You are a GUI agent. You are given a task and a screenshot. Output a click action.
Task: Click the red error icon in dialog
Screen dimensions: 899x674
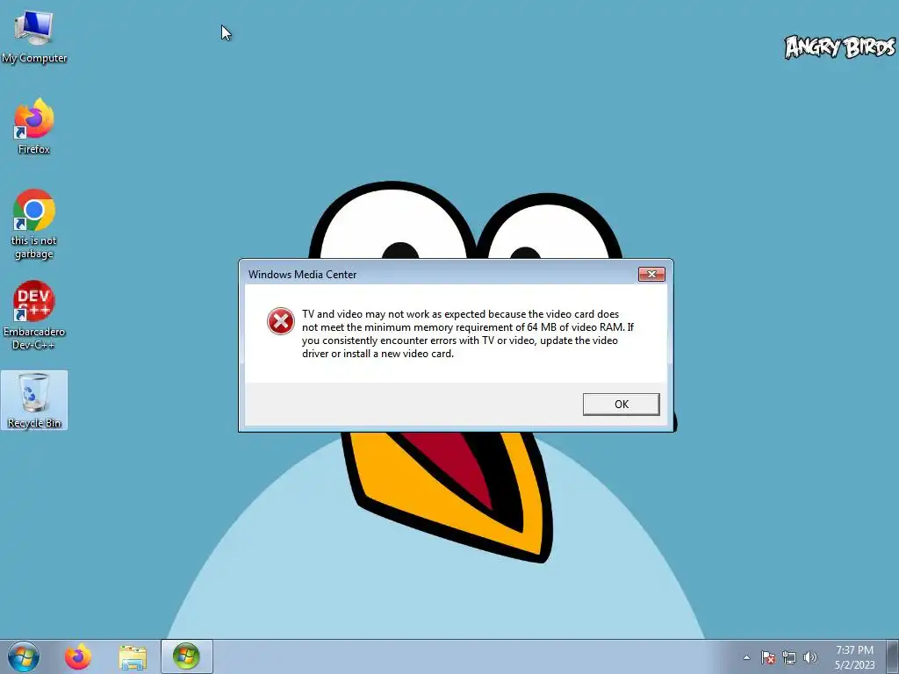click(x=280, y=321)
